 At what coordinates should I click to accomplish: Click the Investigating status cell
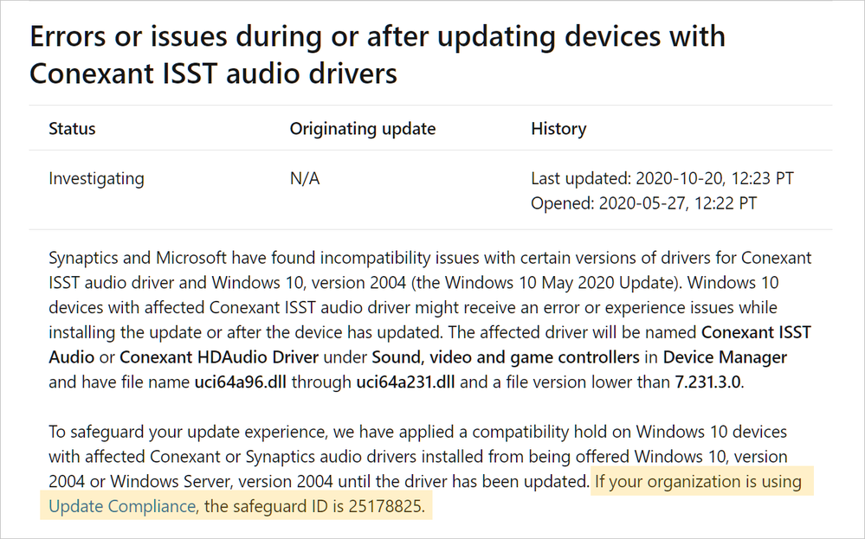pos(96,179)
